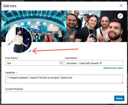This screenshot has height=105, width=128.
Task: Click the Add former name link
Action: pos(113,68)
